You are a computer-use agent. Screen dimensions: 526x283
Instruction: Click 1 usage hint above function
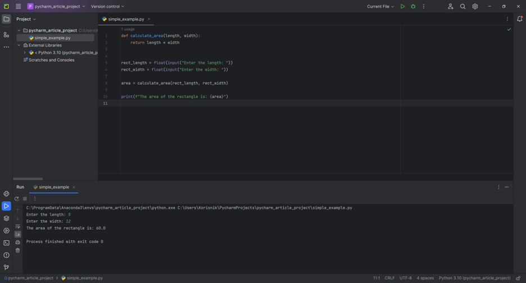pyautogui.click(x=128, y=29)
